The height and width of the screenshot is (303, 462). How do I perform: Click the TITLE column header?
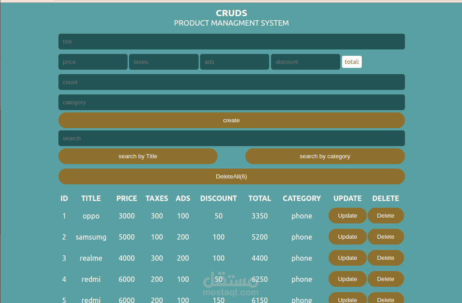click(91, 198)
